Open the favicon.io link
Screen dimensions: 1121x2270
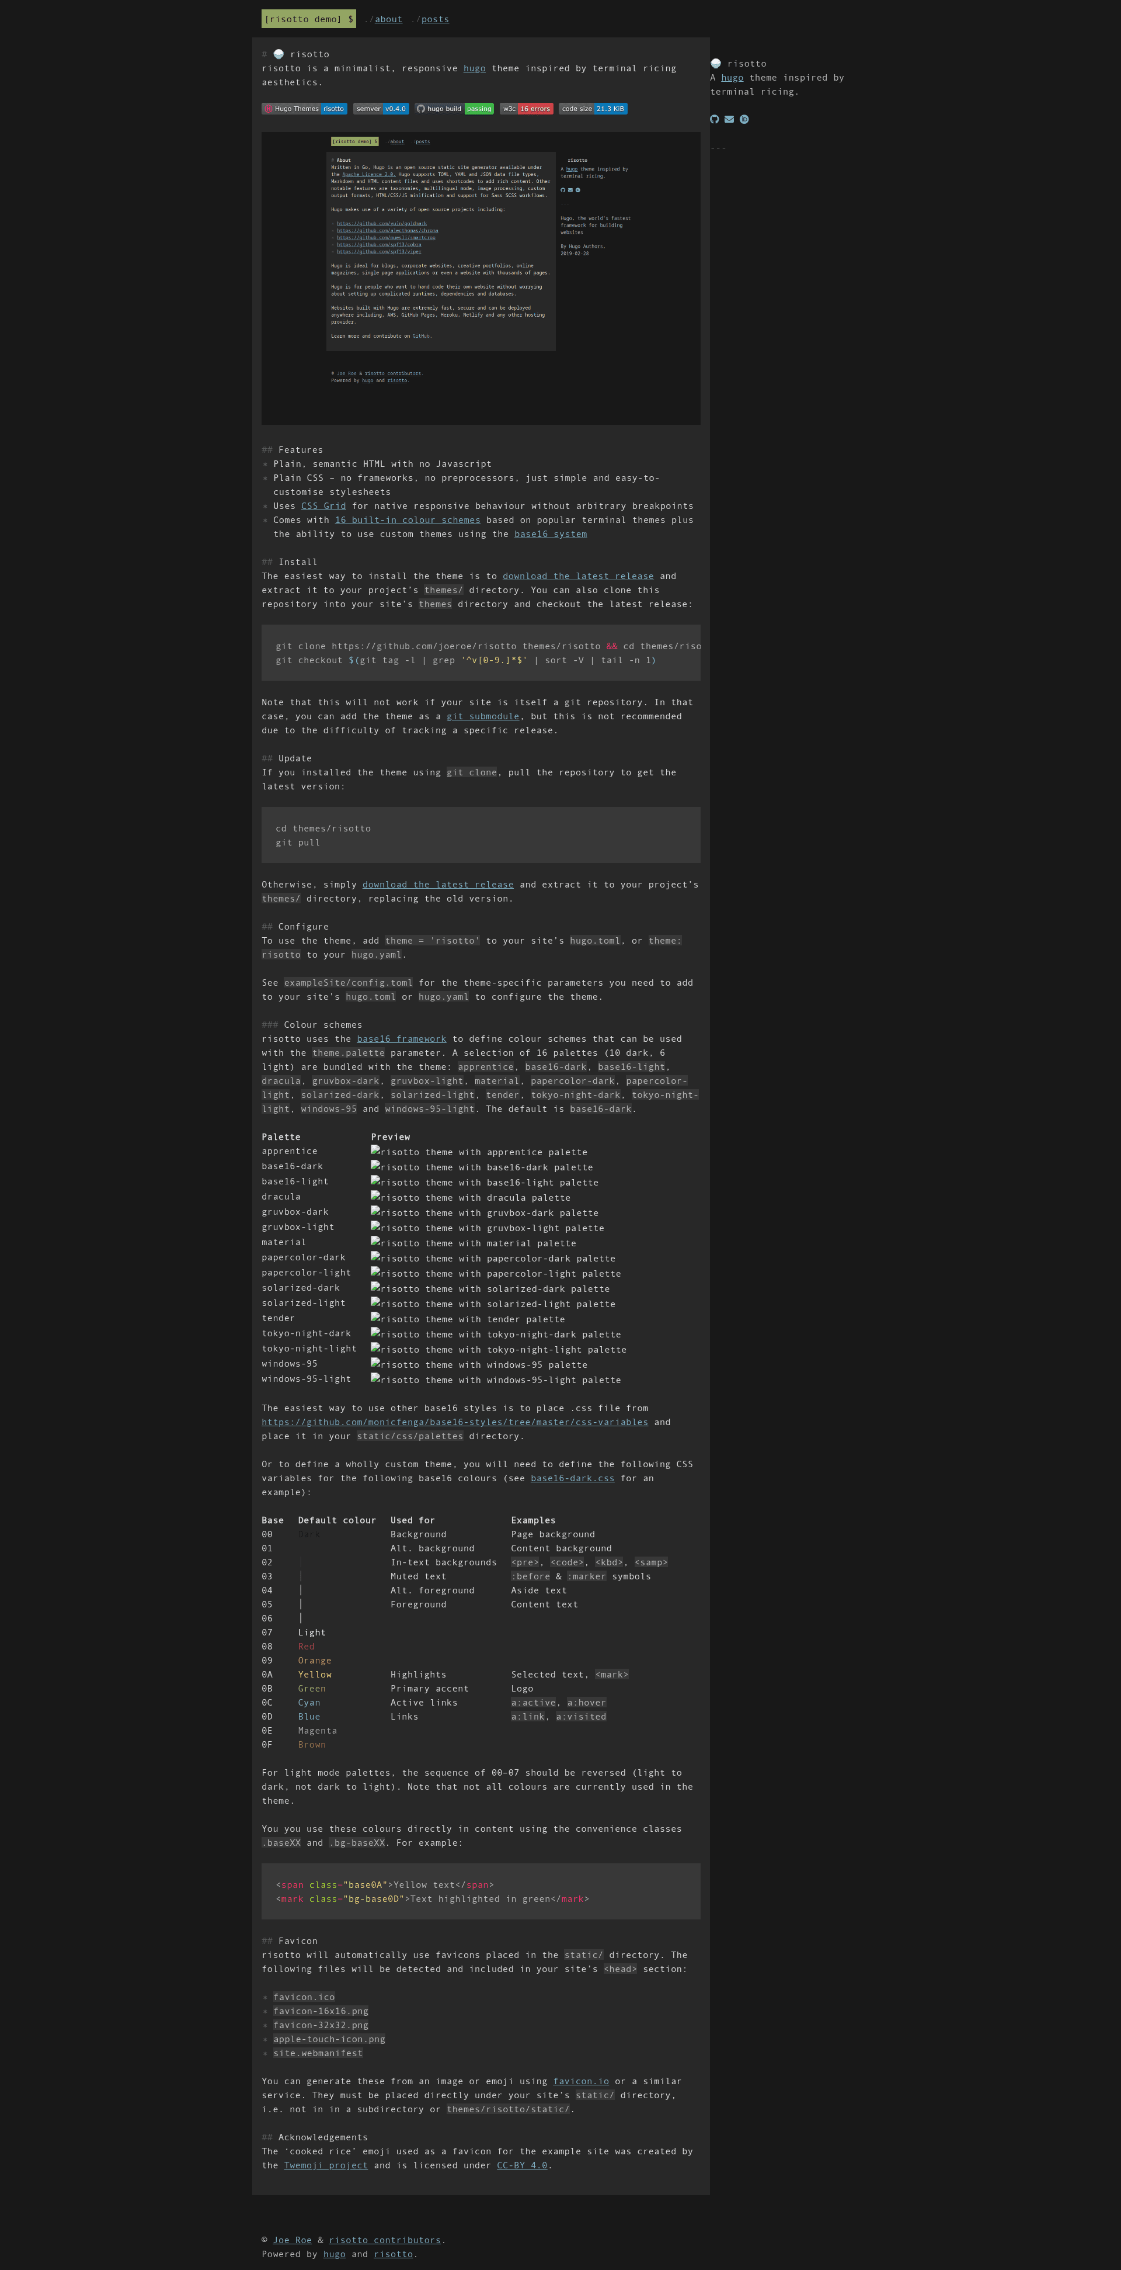pos(581,2081)
